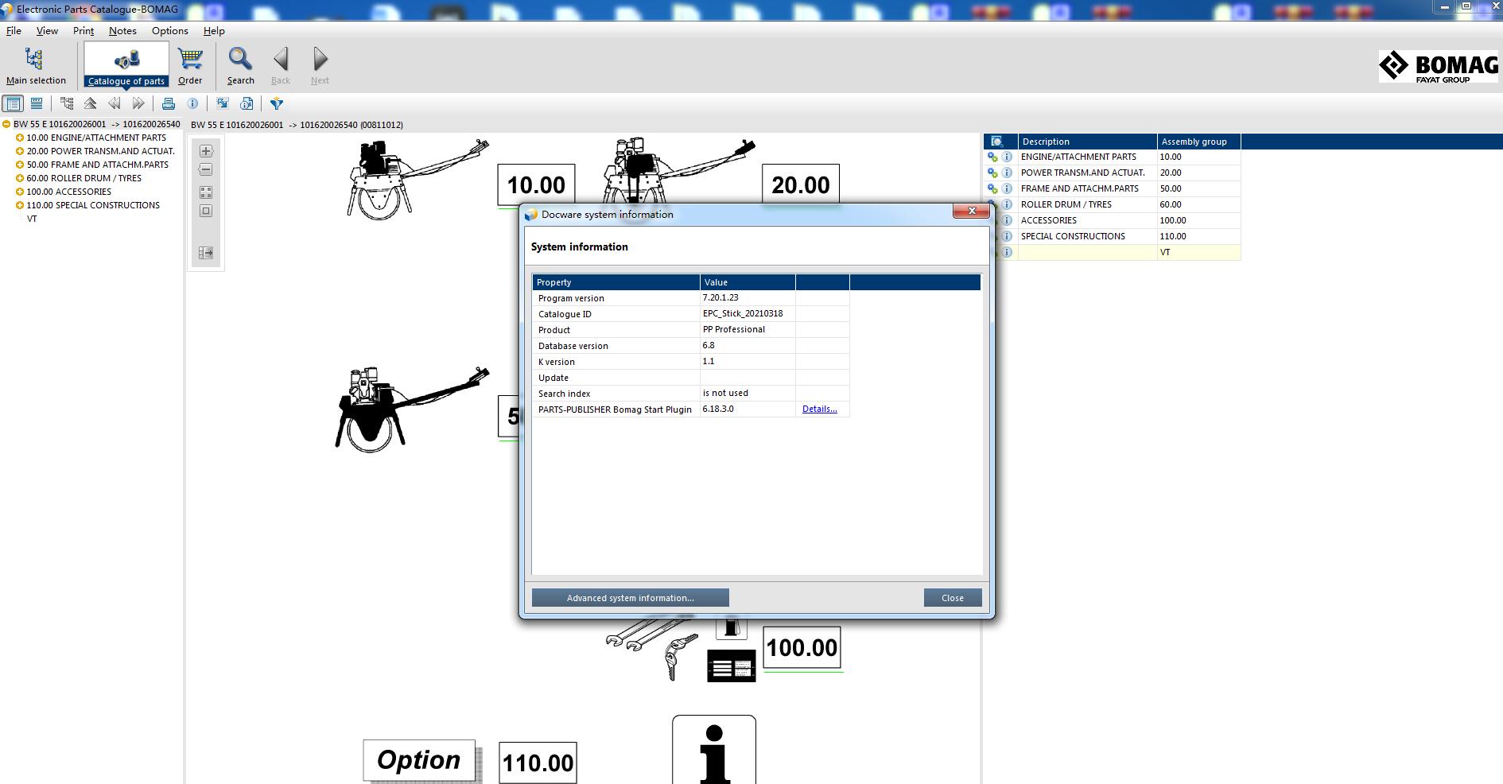1503x784 pixels.
Task: Open the Options menu
Action: 170,31
